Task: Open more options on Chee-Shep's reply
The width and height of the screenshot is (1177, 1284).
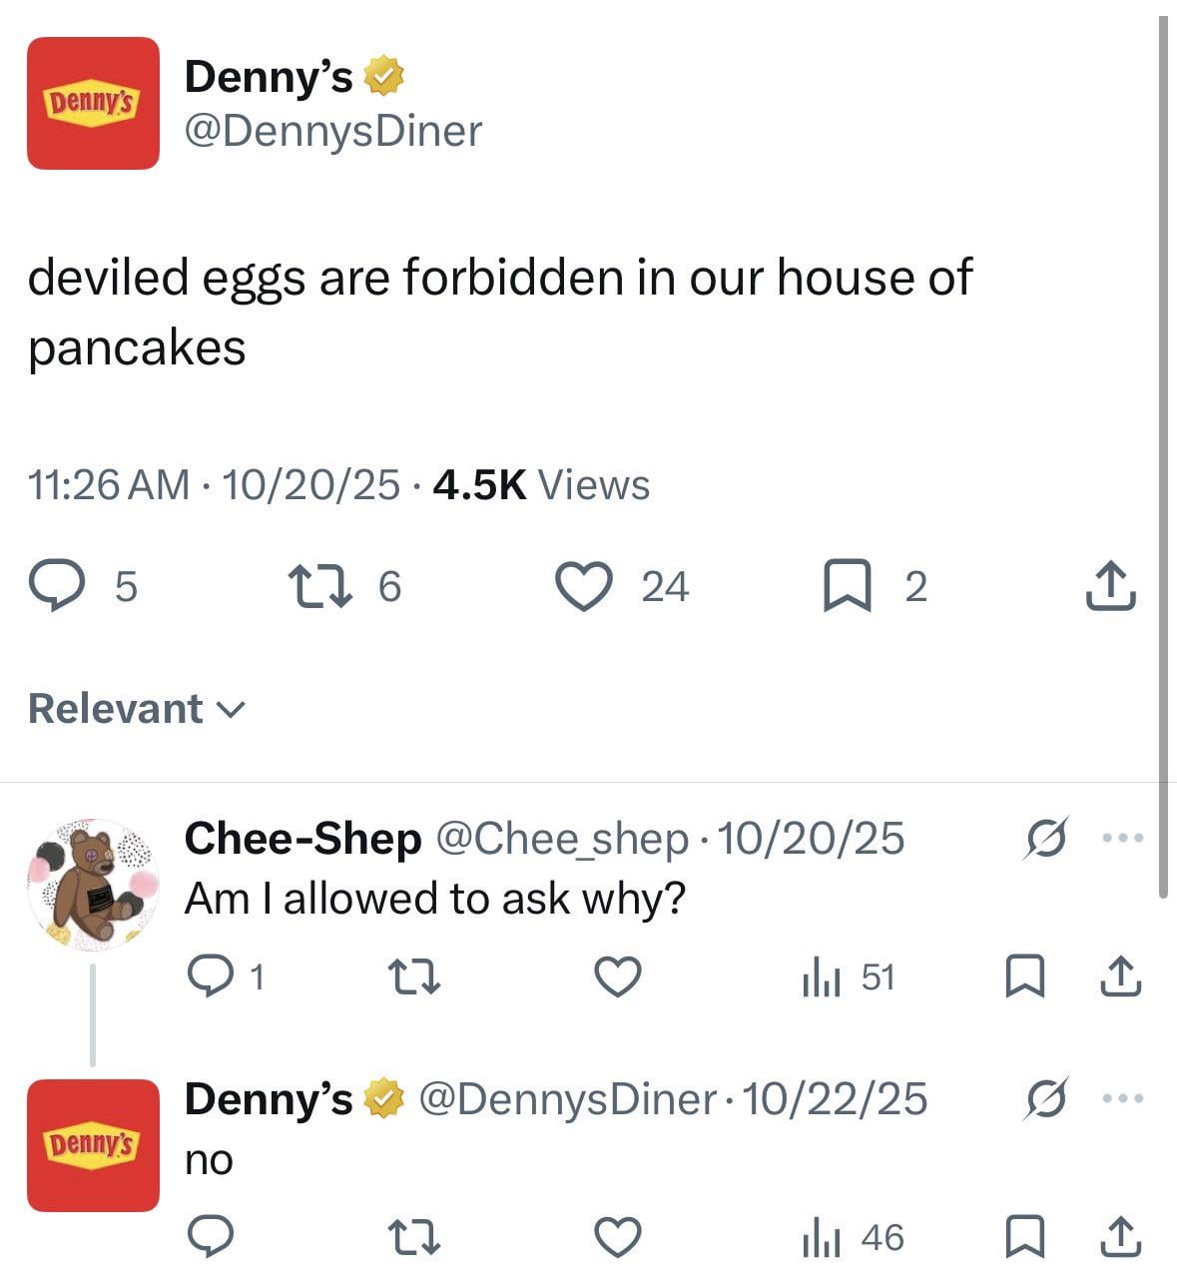Action: (x=1121, y=838)
